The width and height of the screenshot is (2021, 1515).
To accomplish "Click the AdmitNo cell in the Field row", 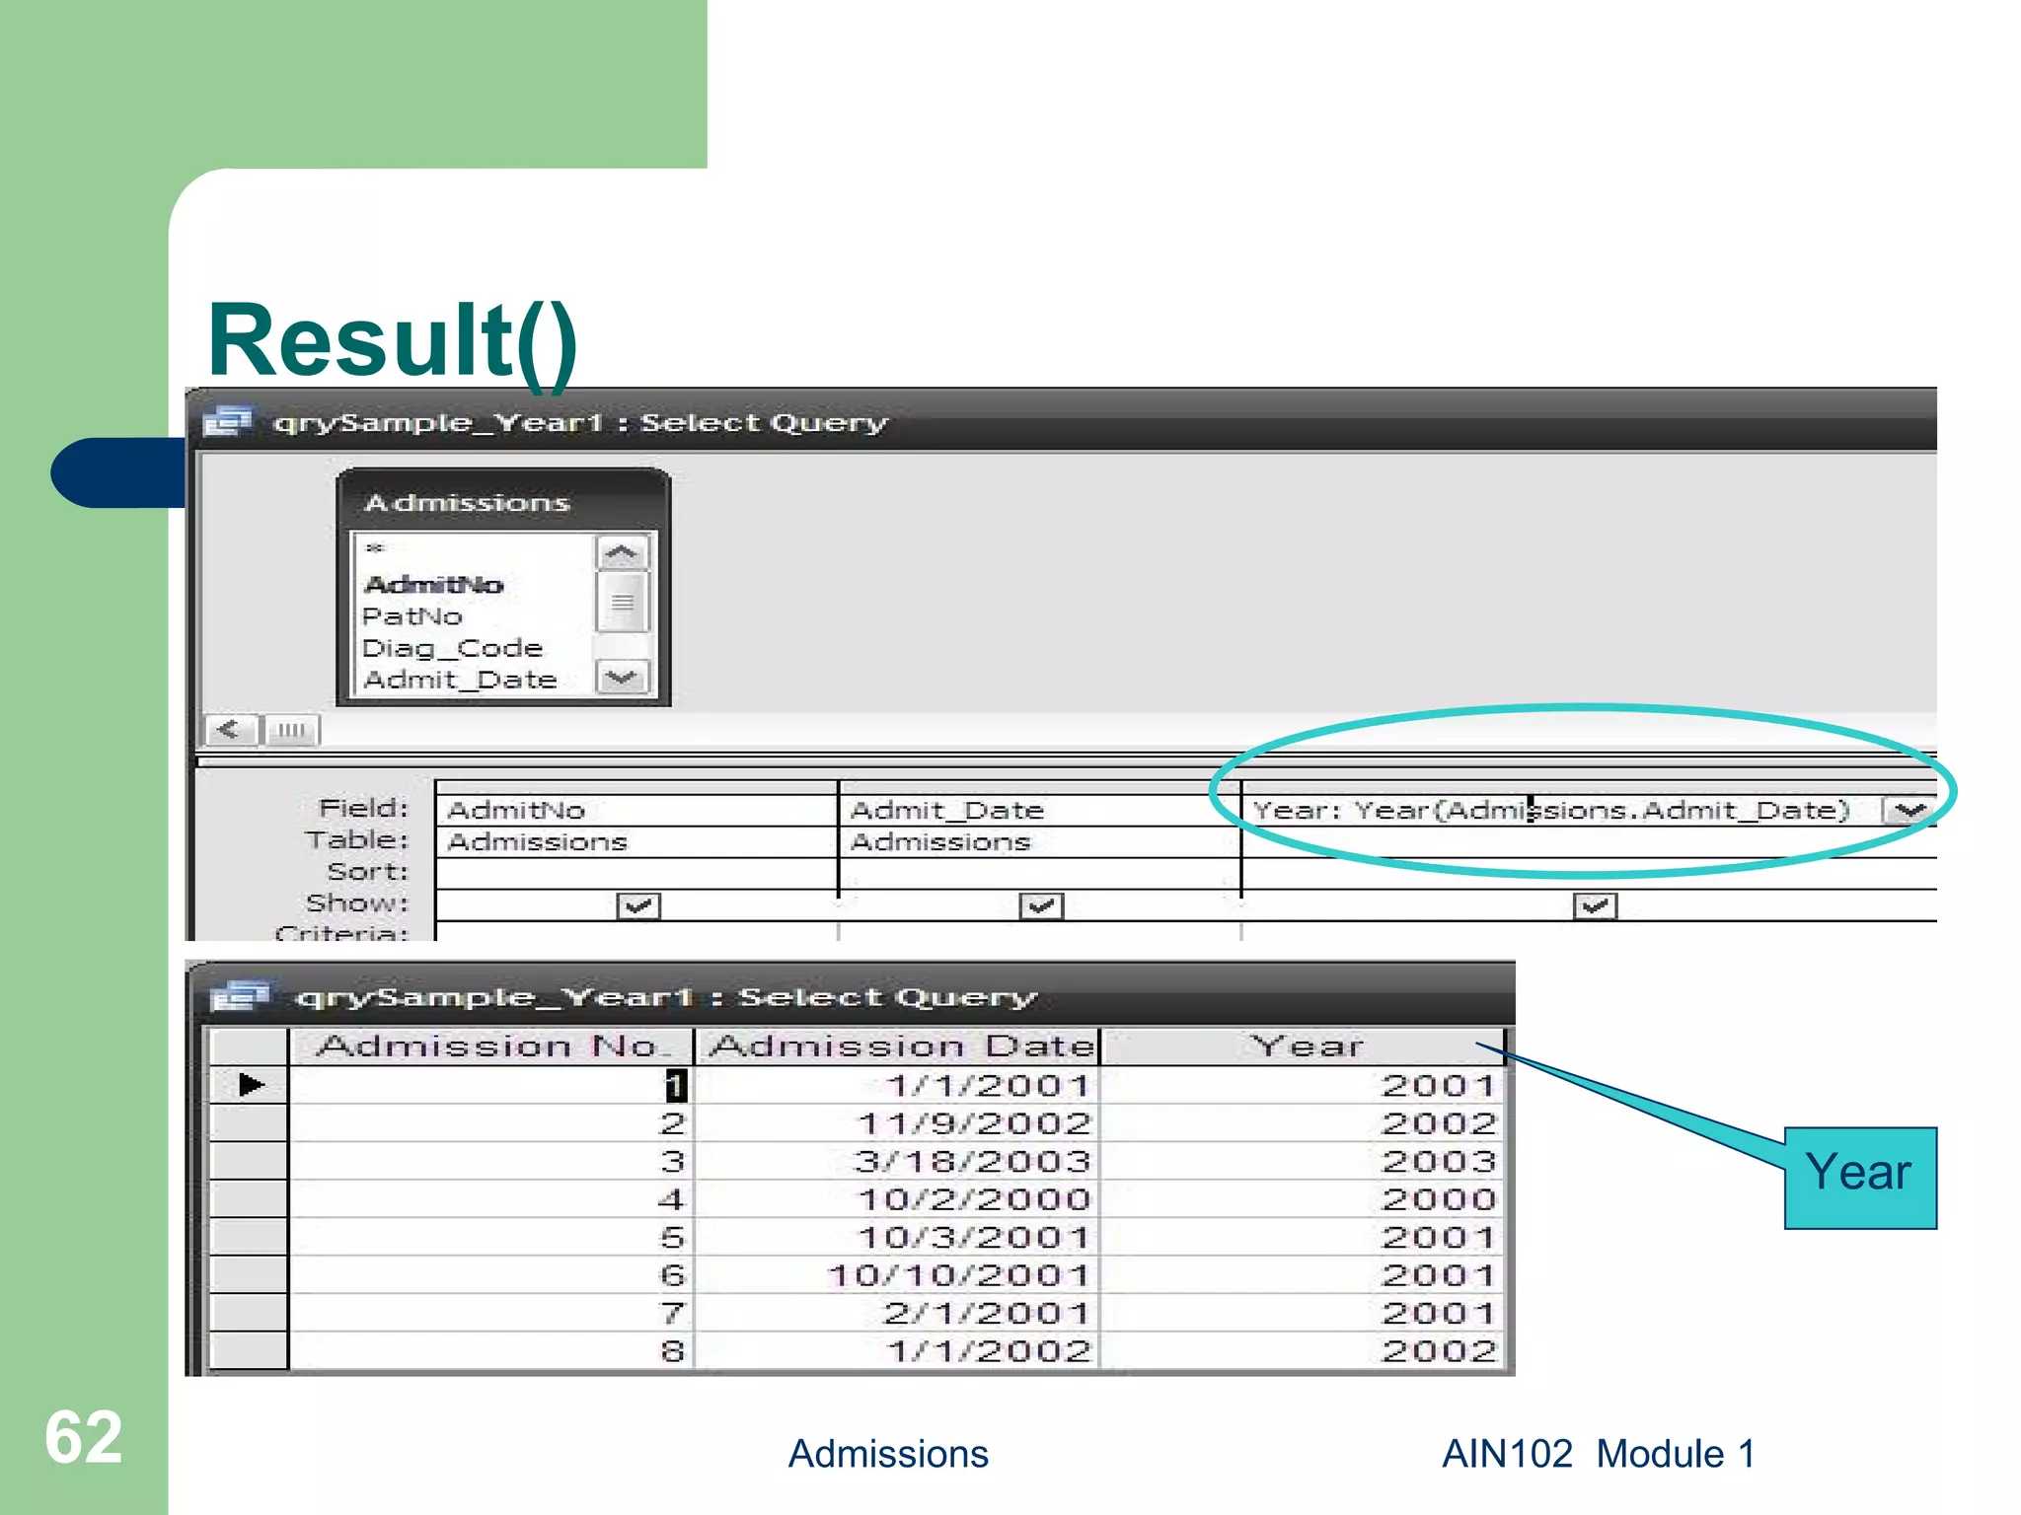I will click(x=636, y=811).
